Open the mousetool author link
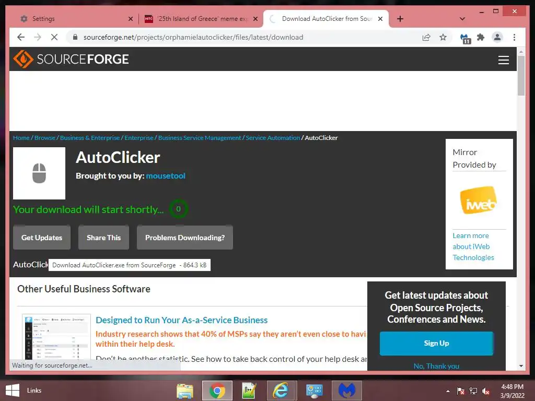The width and height of the screenshot is (535, 401). click(166, 175)
